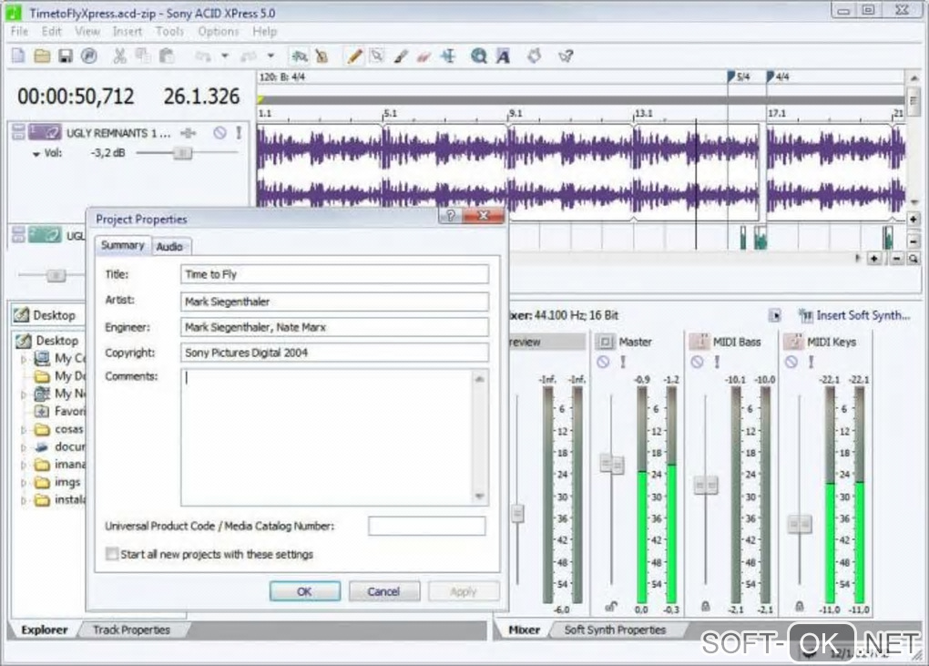Expand the My Computer tree node
Viewport: 929px width, 666px height.
24,359
